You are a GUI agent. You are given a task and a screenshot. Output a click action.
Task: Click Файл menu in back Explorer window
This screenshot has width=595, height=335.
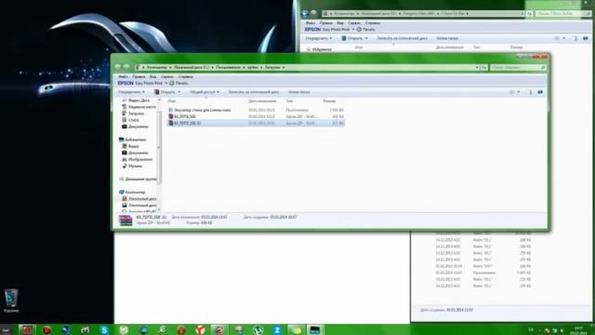pos(310,22)
